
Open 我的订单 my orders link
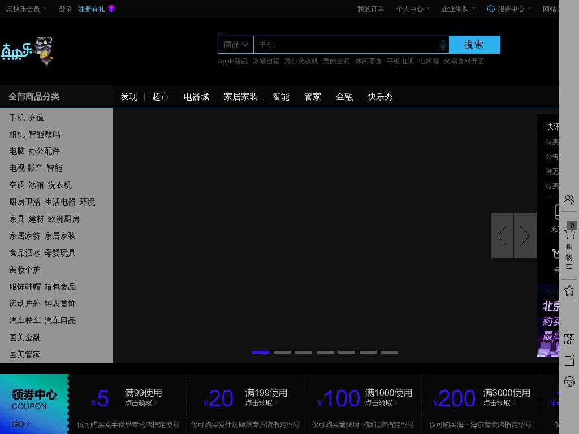click(371, 9)
